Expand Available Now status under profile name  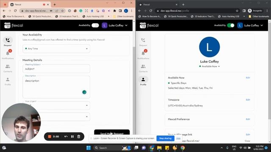click(210, 66)
